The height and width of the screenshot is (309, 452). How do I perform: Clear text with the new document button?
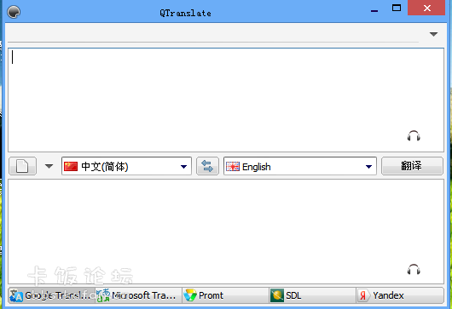coord(22,166)
